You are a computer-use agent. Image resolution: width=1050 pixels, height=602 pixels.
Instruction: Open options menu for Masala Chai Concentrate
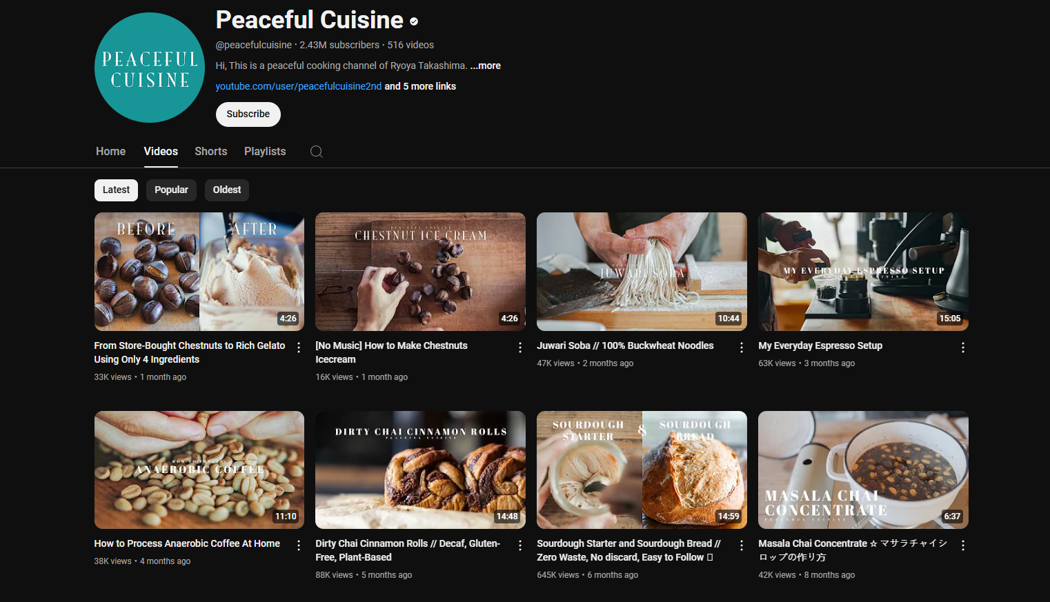[963, 545]
